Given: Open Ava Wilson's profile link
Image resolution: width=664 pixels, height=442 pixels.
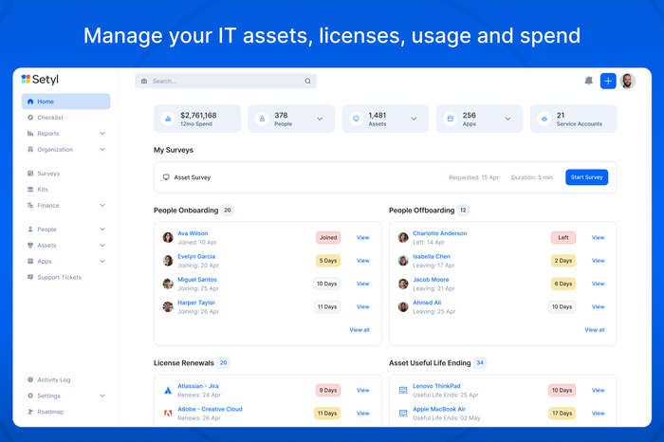Looking at the screenshot, I should [193, 233].
